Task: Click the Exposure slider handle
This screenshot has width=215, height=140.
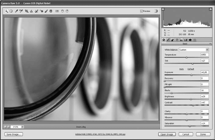Action: 192,75
